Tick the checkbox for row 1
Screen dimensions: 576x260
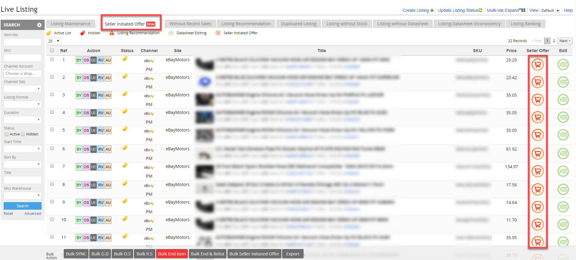[x=52, y=59]
